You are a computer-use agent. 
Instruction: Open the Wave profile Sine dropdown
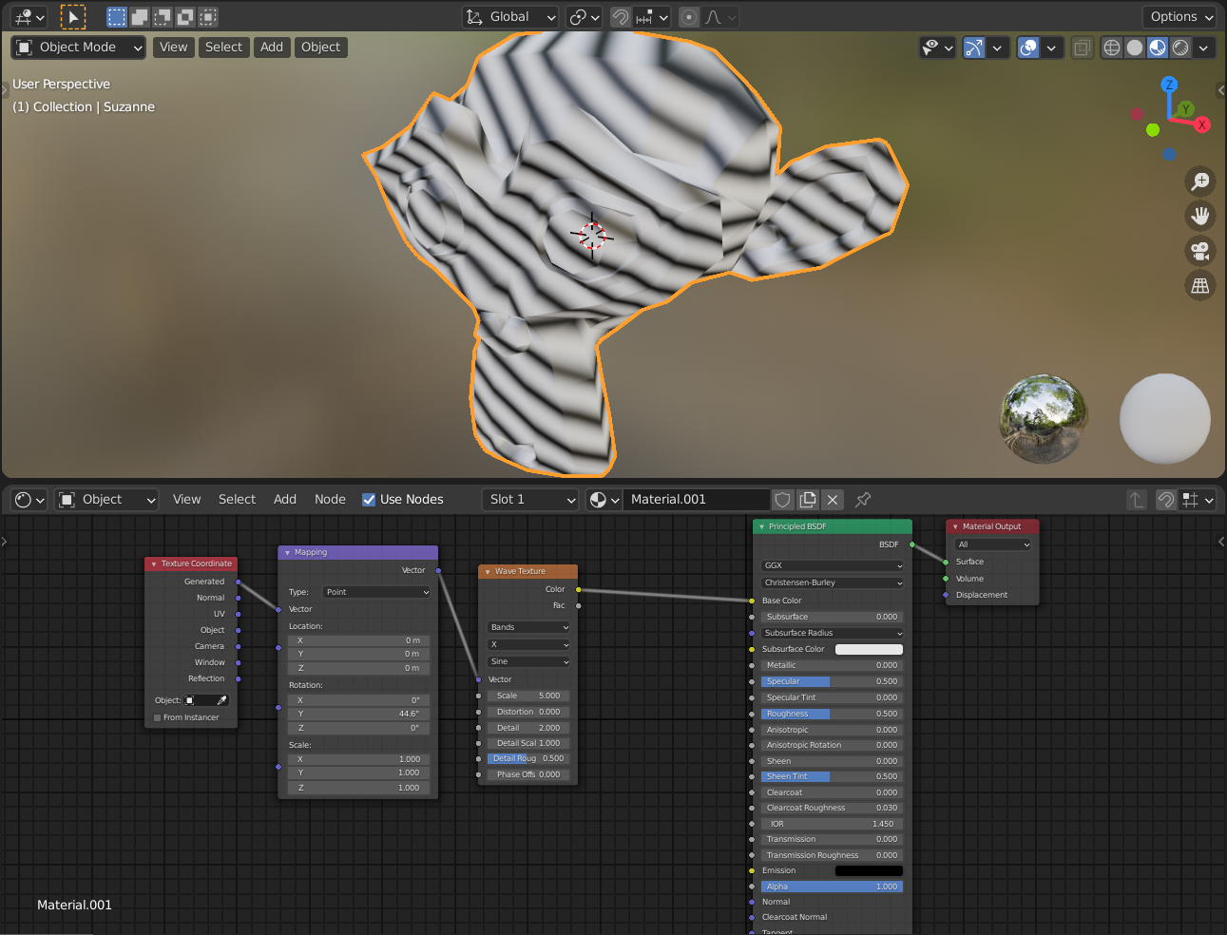529,661
